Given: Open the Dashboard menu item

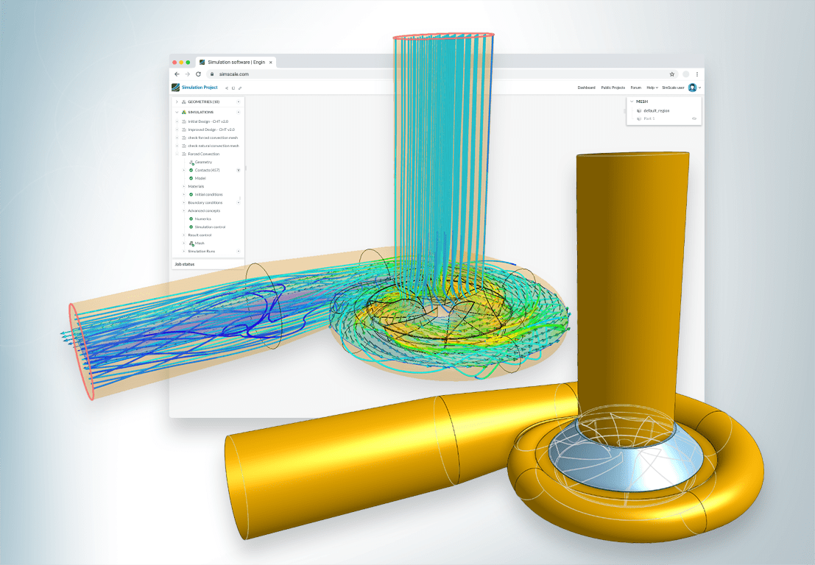Looking at the screenshot, I should click(x=586, y=88).
